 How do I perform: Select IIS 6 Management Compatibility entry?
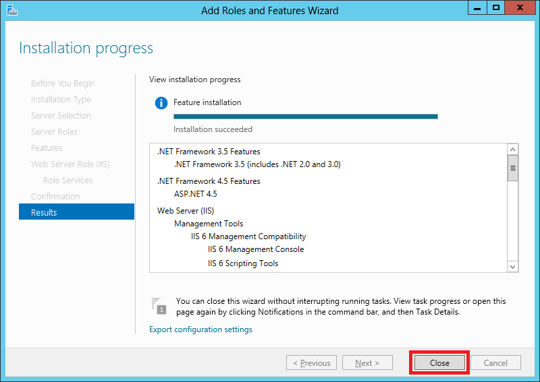pos(248,236)
